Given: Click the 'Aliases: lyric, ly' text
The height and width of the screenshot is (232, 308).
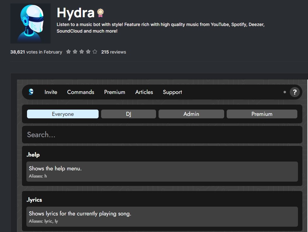Looking at the screenshot, I should point(43,221).
